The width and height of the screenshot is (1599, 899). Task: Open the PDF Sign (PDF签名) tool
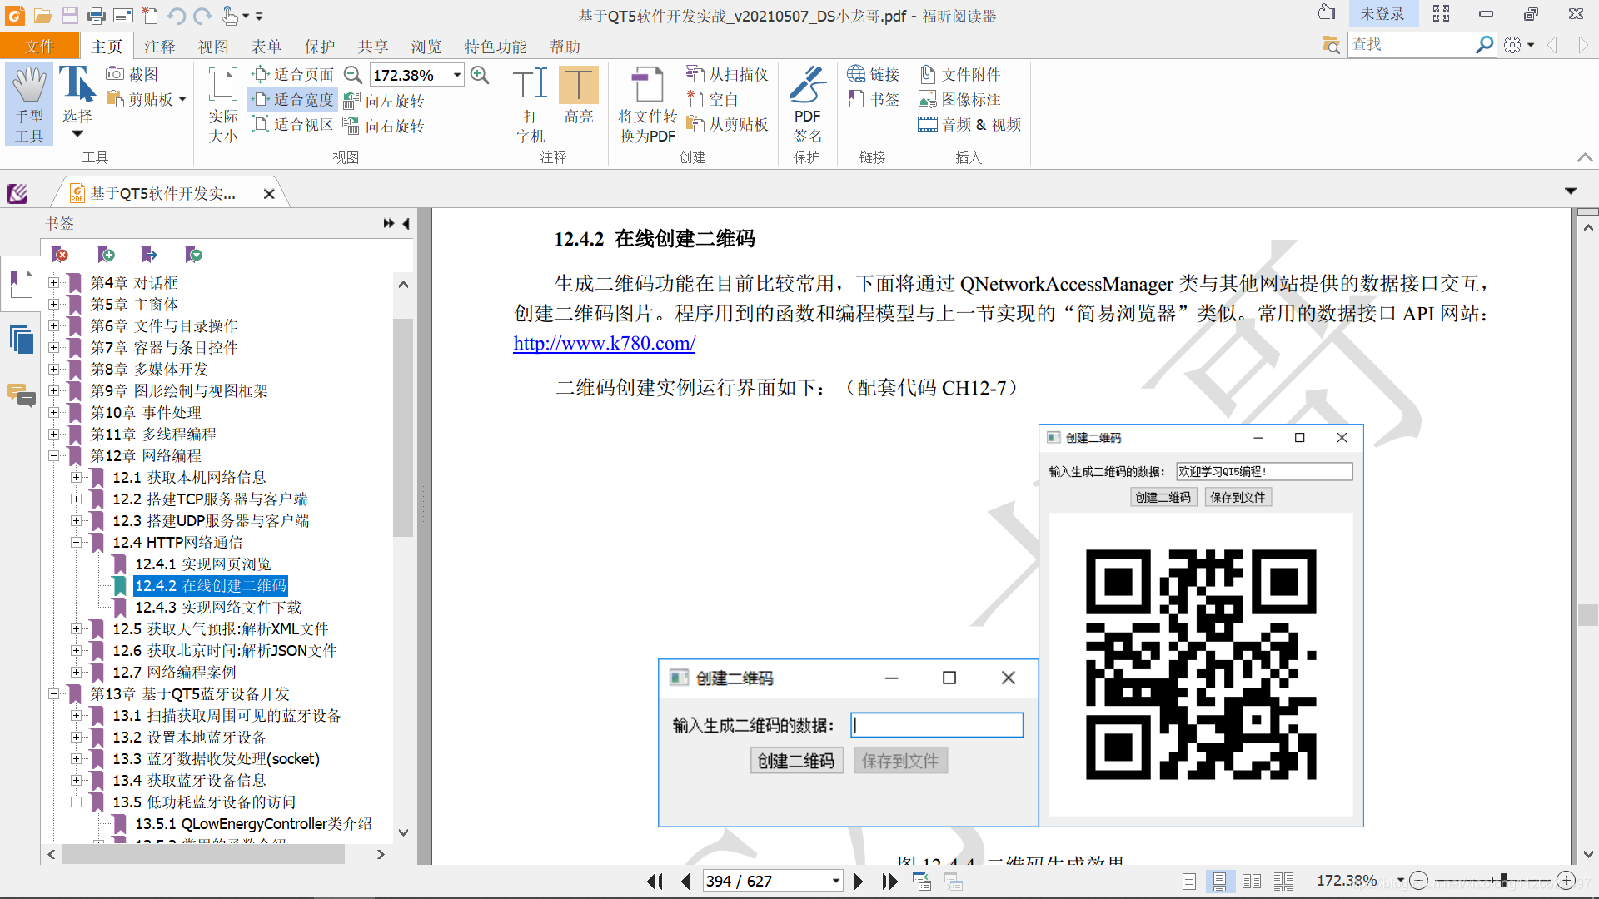pyautogui.click(x=806, y=104)
